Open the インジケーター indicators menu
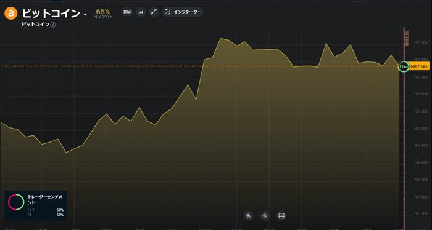 [183, 12]
